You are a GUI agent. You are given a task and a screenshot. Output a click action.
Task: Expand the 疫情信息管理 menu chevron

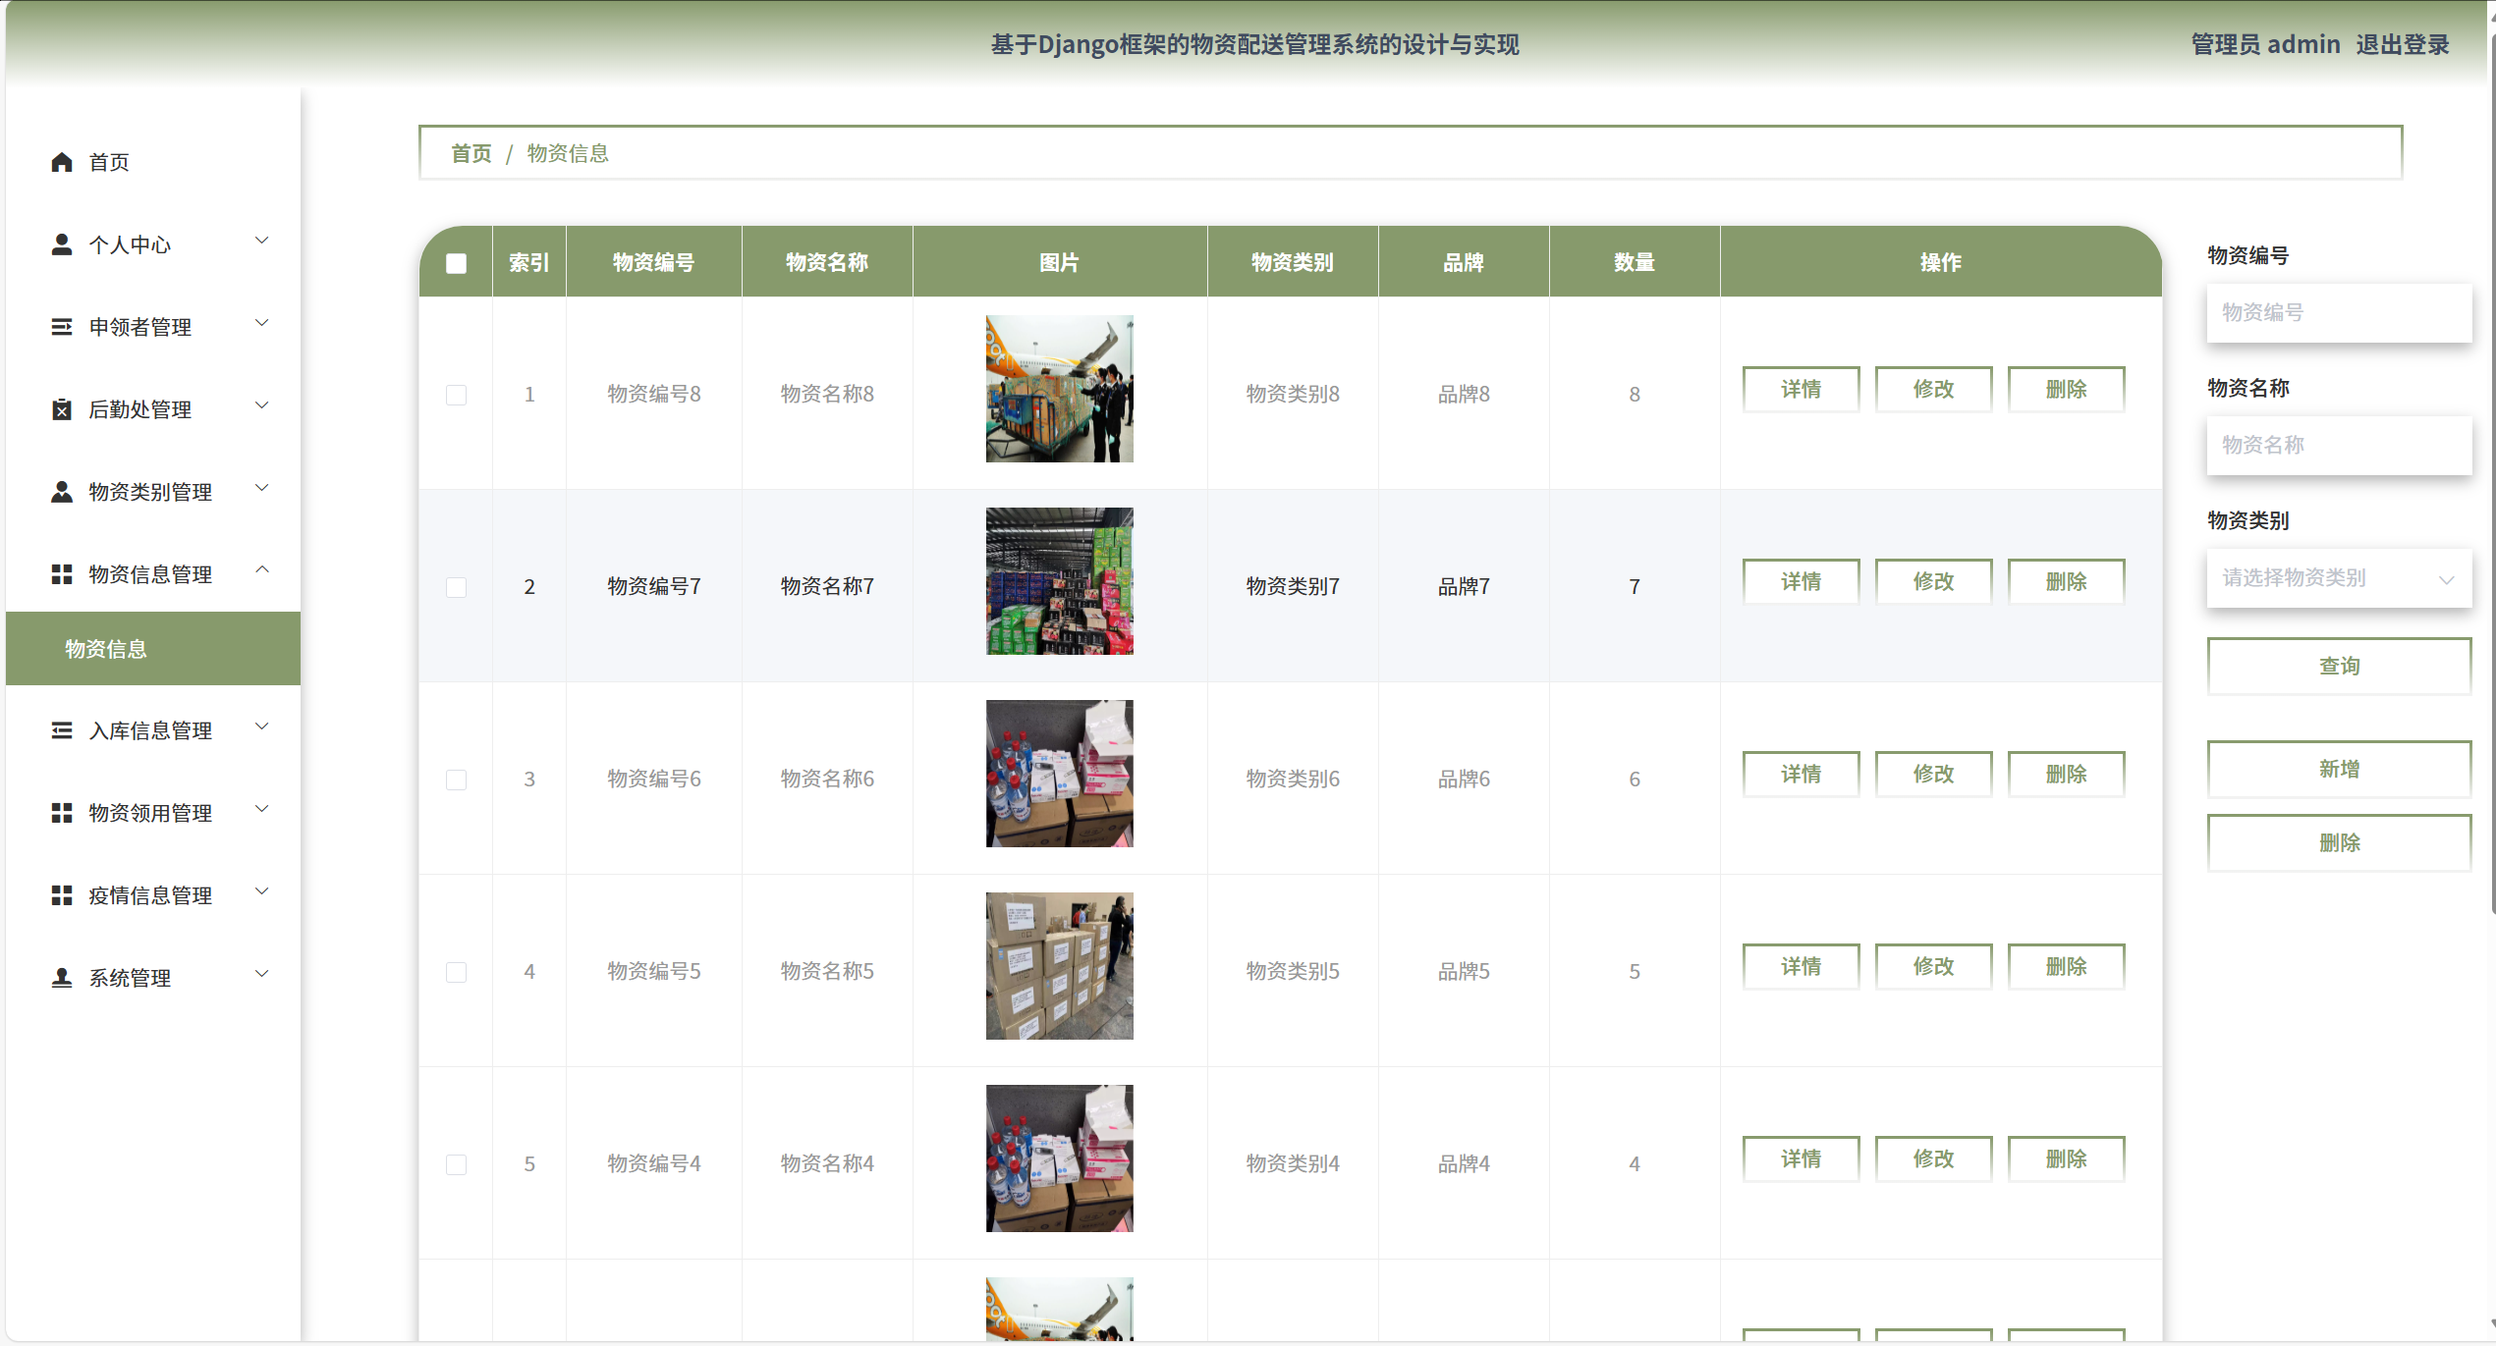262,891
